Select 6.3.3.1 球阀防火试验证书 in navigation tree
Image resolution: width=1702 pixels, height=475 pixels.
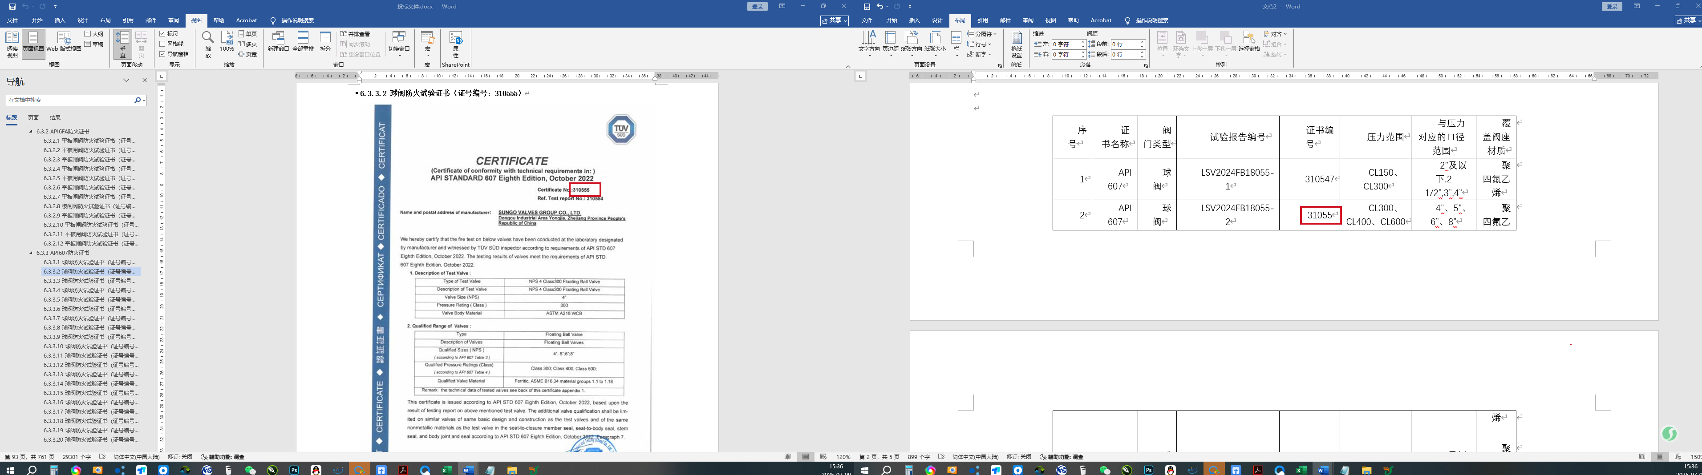point(89,262)
